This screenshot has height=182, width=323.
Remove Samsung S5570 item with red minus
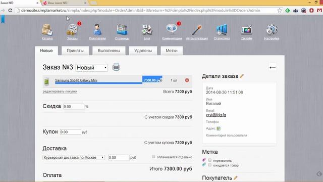187,80
